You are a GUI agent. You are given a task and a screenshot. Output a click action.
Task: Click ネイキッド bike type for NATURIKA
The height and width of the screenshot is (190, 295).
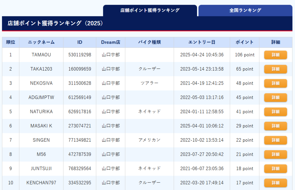pos(150,111)
